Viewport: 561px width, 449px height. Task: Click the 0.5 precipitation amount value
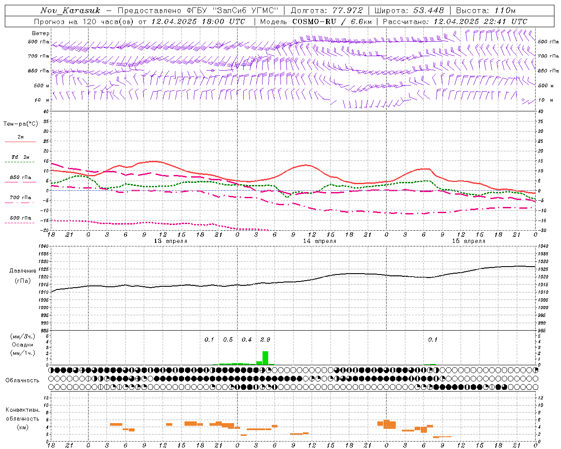coord(228,340)
